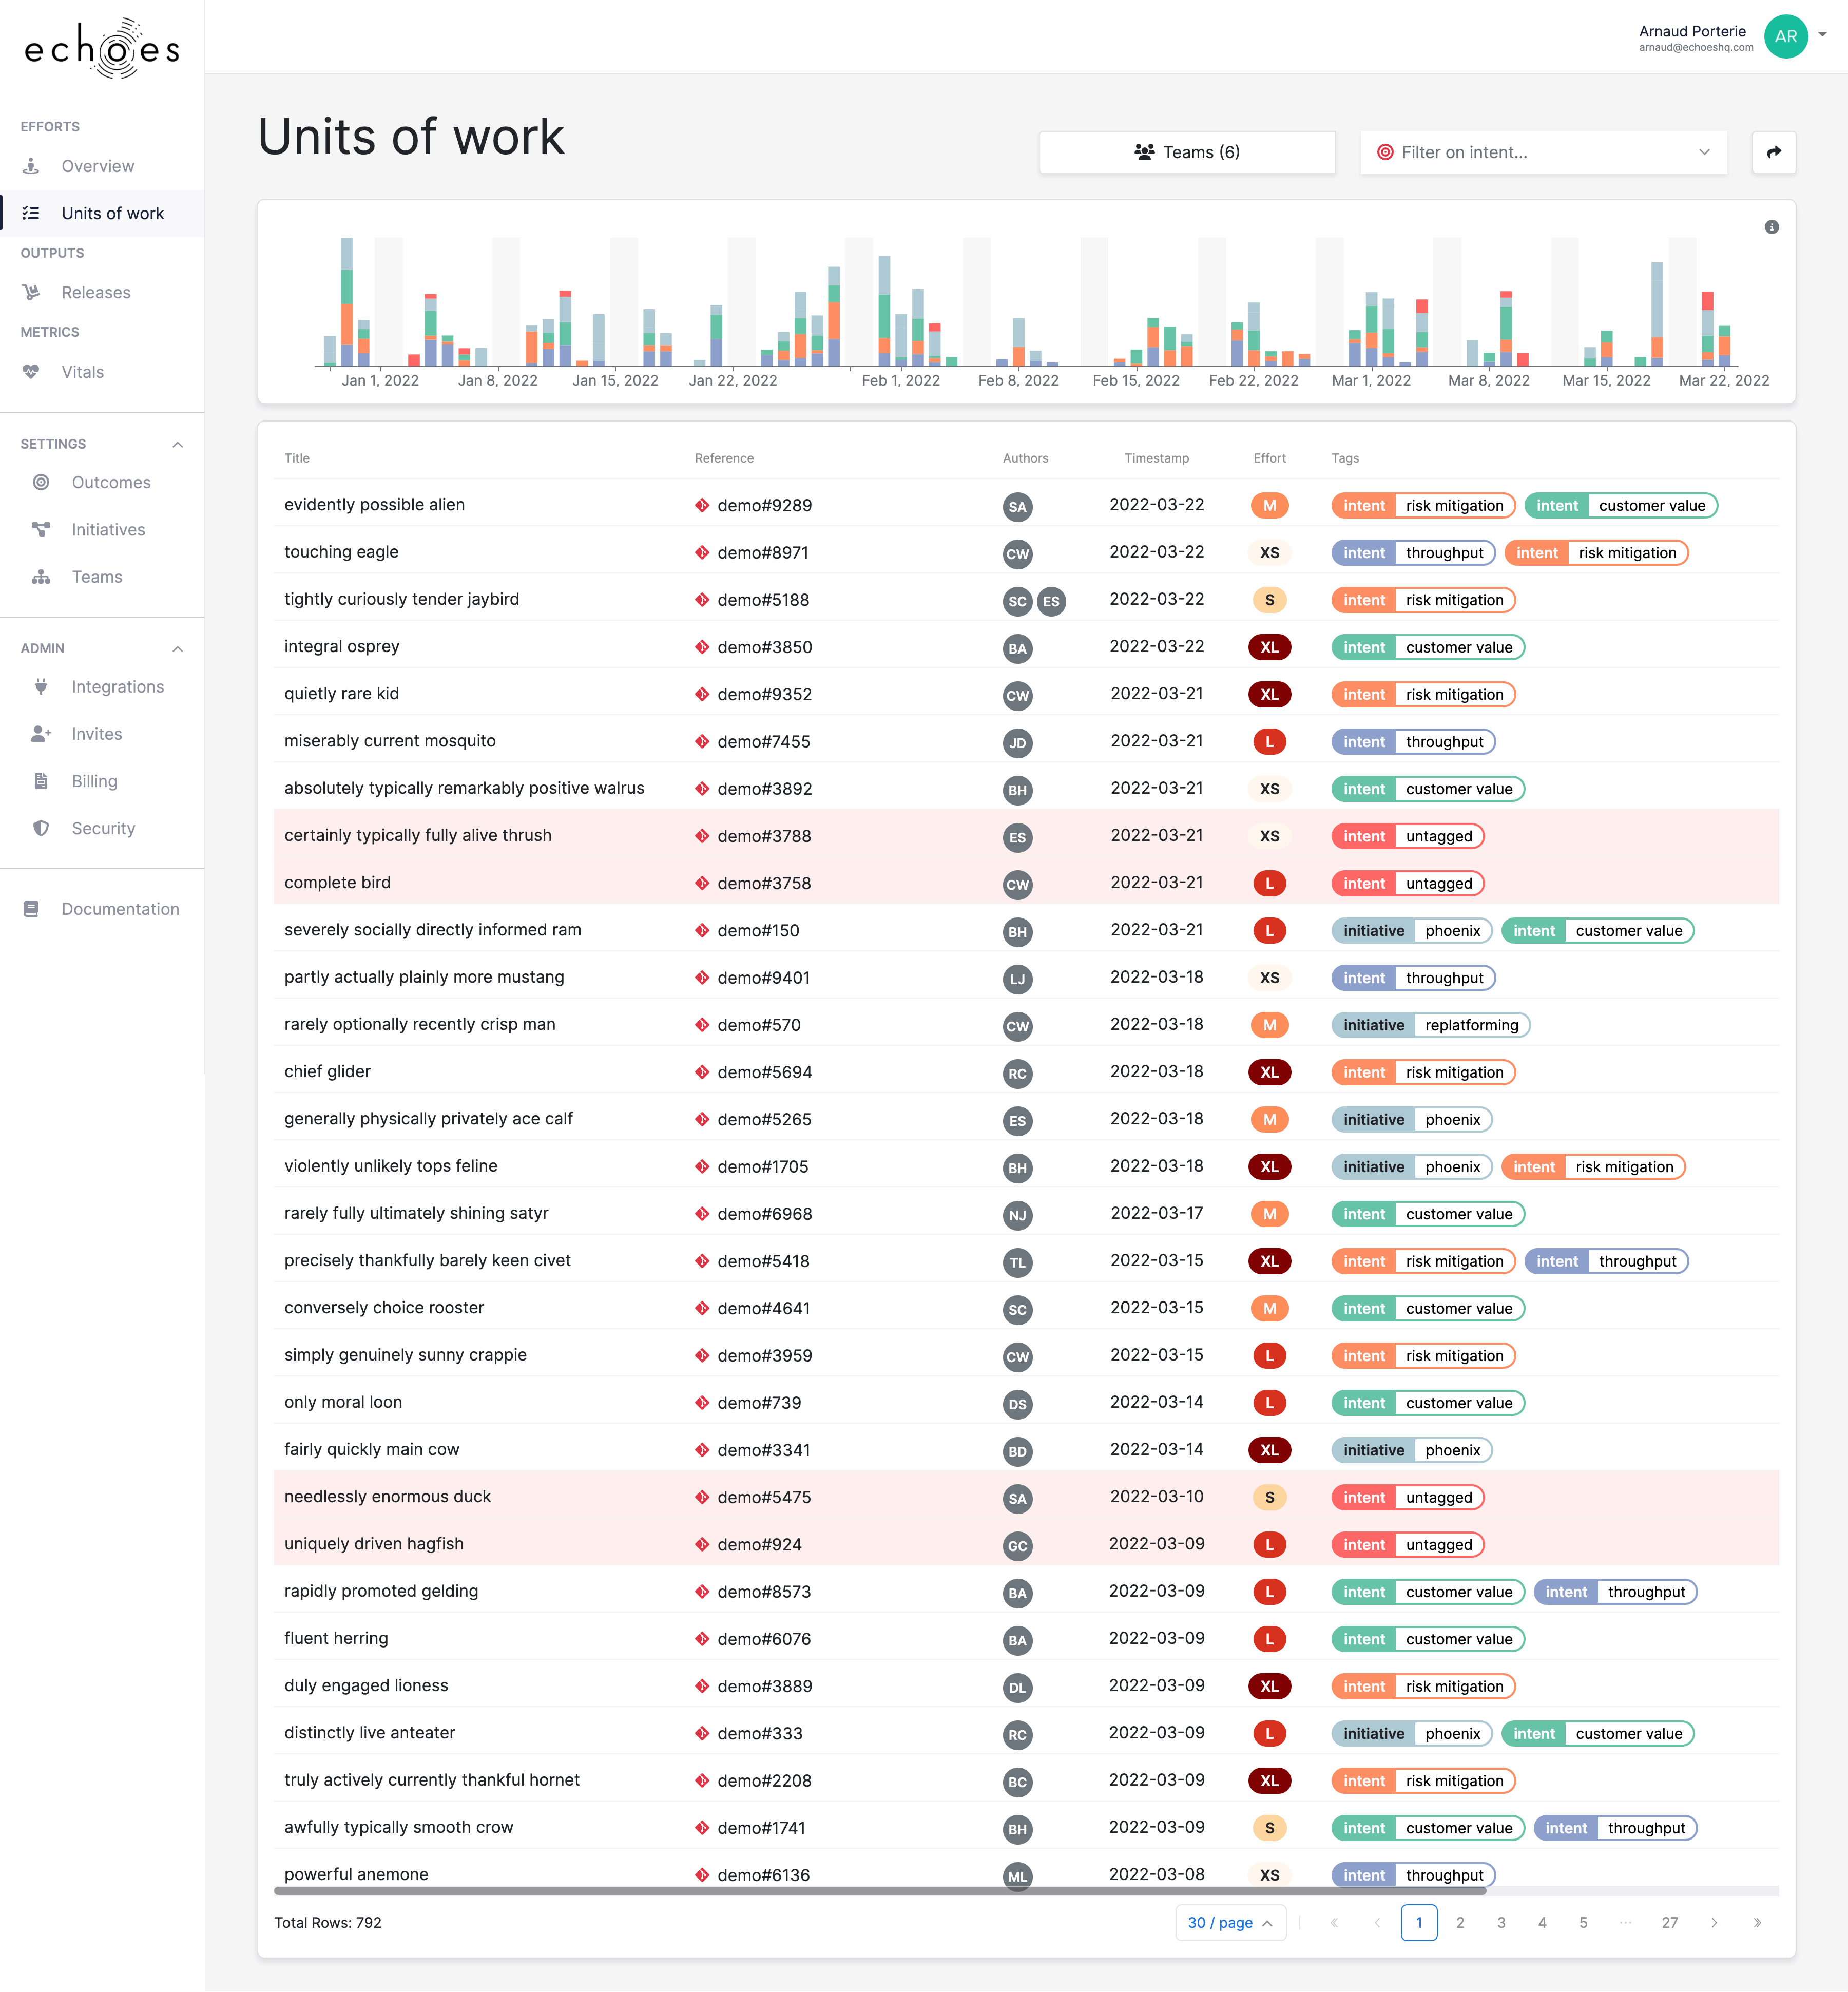Click the share arrow icon button

point(1773,152)
